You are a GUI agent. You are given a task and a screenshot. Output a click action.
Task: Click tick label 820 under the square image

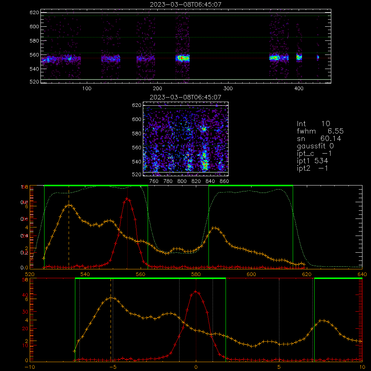tap(196, 181)
